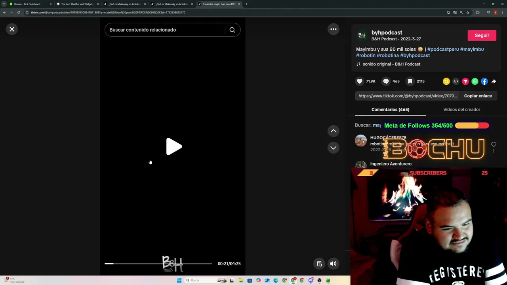This screenshot has width=507, height=285.
Task: Close the TikTok video viewer with the X
Action: click(x=12, y=29)
